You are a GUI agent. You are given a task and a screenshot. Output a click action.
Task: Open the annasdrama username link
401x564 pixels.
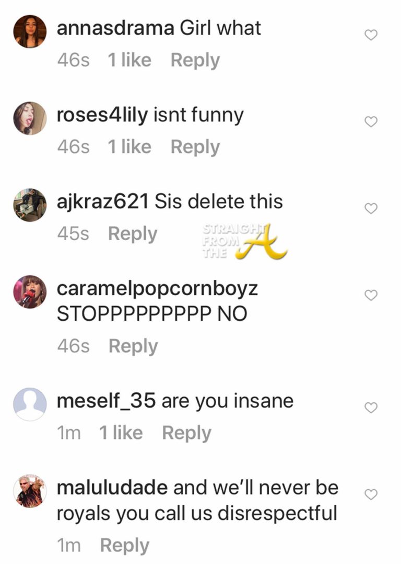pyautogui.click(x=115, y=28)
